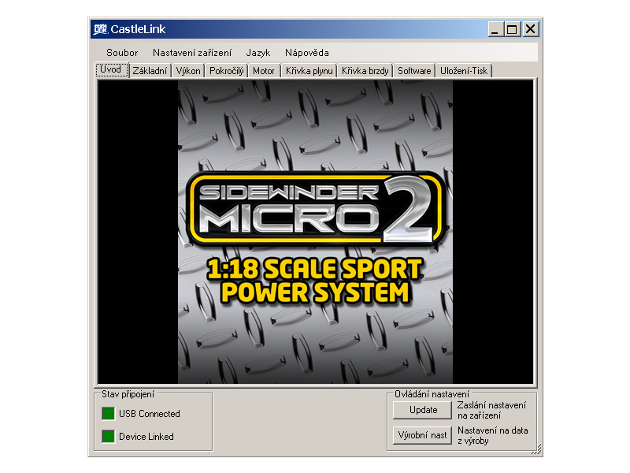Show the Křivka plynu tab
The width and height of the screenshot is (630, 473).
309,71
